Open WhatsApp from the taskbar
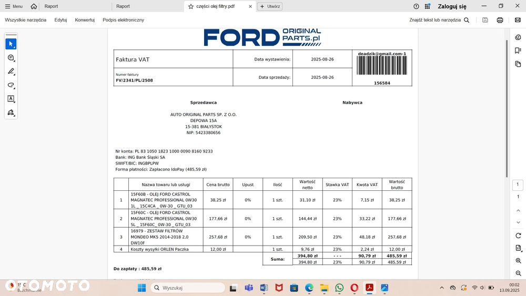 [339, 288]
